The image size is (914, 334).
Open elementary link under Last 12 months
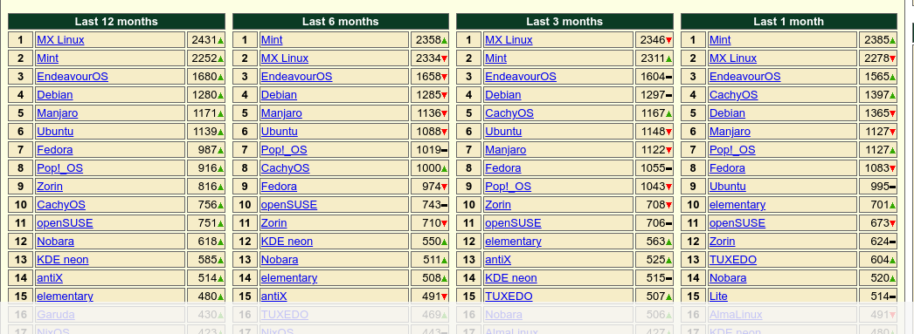[65, 297]
